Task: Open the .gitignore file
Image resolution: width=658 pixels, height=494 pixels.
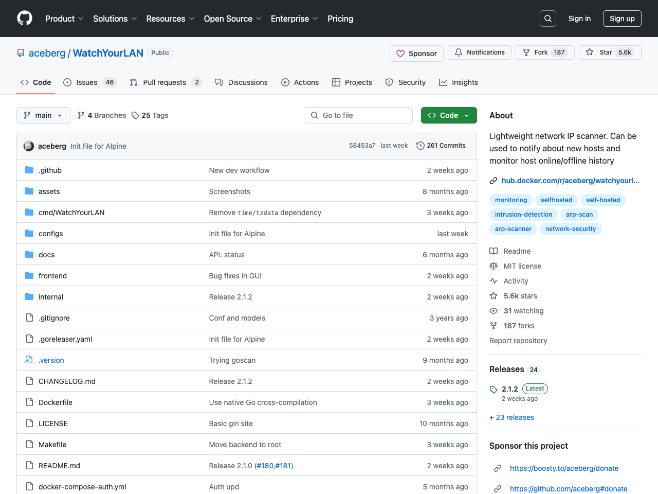Action: [54, 318]
